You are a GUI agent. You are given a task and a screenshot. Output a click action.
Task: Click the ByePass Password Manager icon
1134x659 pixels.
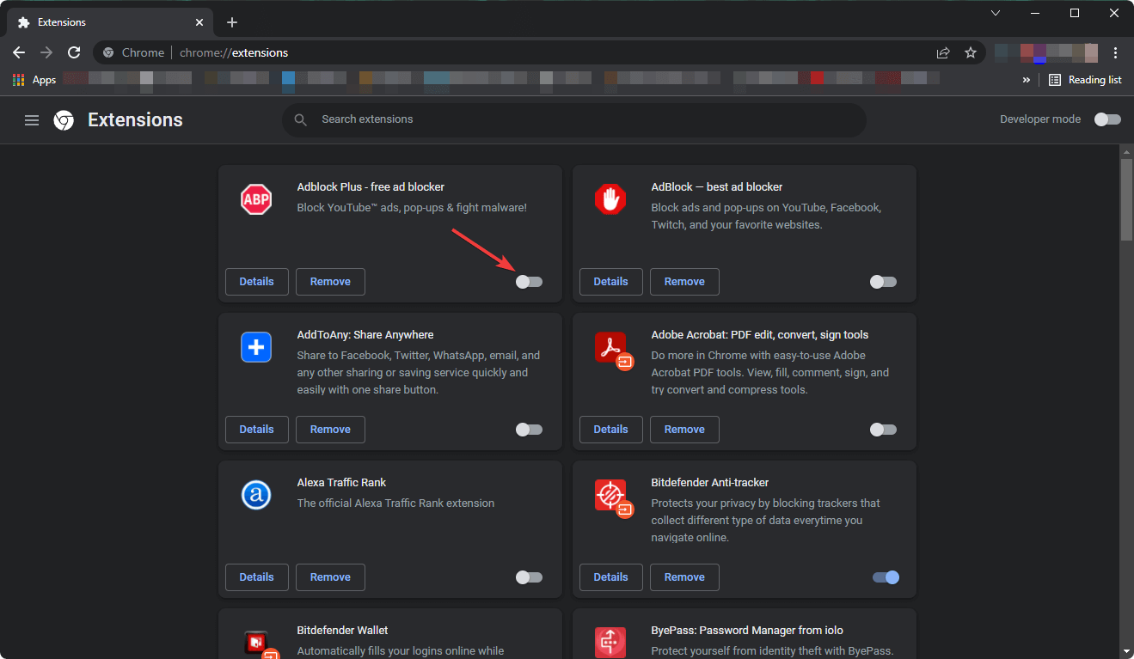click(610, 643)
